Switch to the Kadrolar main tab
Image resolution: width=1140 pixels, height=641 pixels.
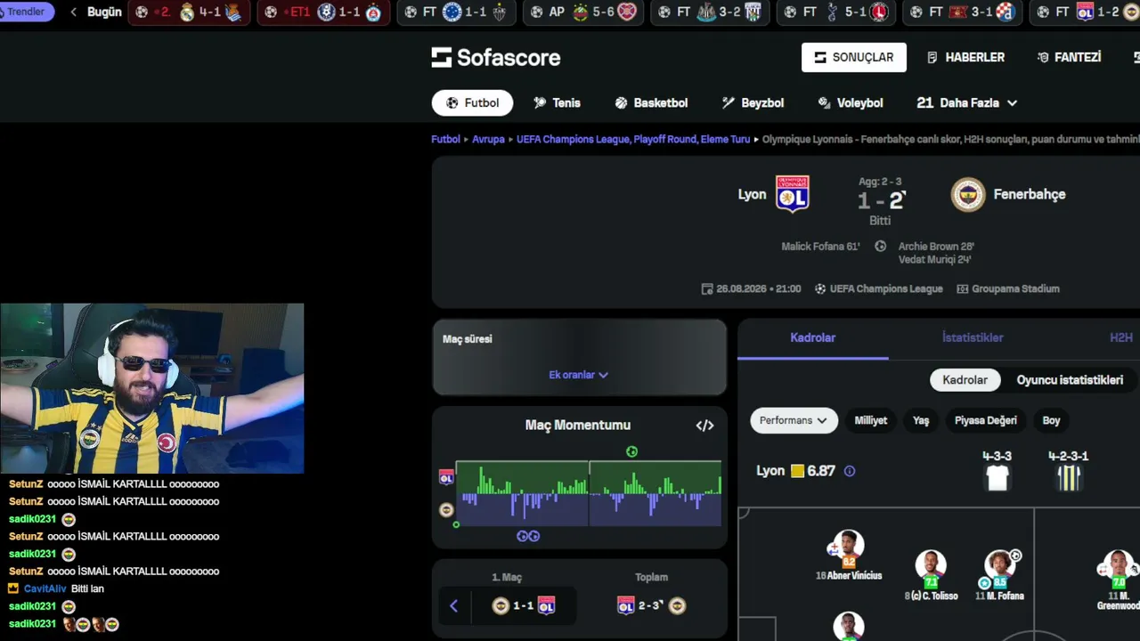(x=813, y=338)
